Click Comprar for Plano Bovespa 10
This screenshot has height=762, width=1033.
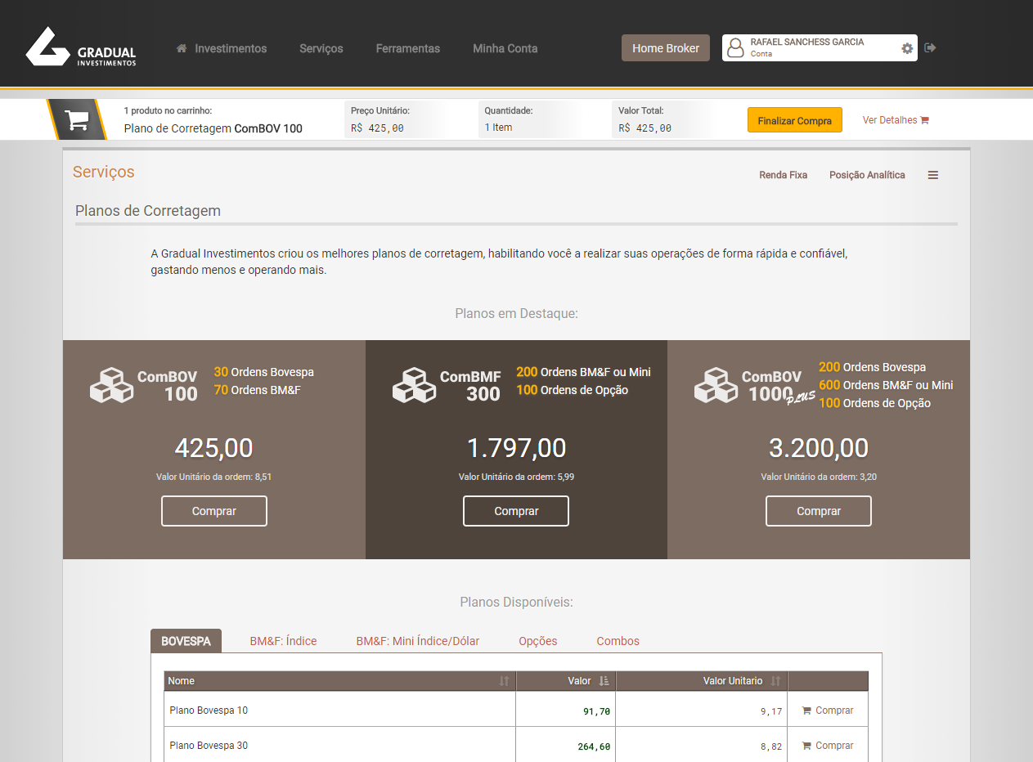(828, 710)
